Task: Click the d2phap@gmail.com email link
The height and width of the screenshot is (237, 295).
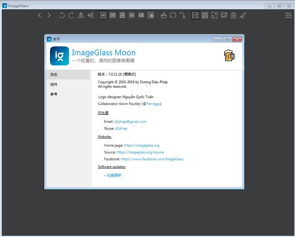Action: click(130, 122)
